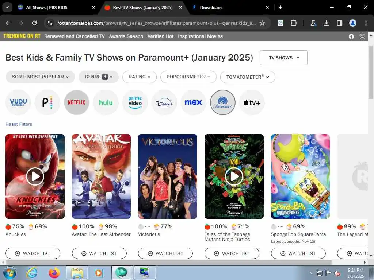The height and width of the screenshot is (280, 374).
Task: Play the Teenage Mutant Ninja Turtles trailer
Action: coord(234,176)
